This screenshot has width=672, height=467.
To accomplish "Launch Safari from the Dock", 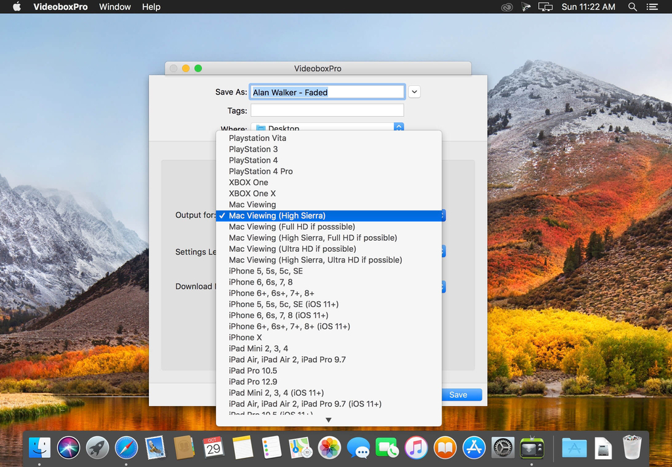I will click(126, 448).
